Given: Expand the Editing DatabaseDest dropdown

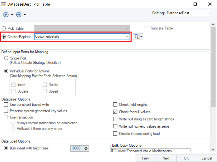Looking at the screenshot, I should point(211,13).
